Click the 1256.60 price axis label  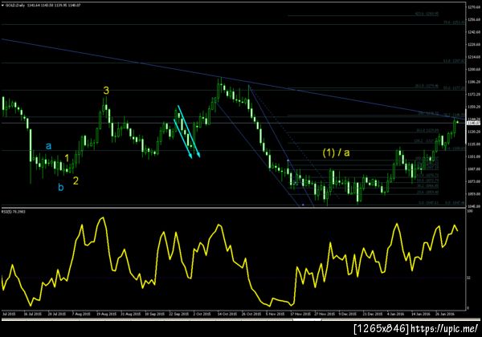click(x=474, y=19)
